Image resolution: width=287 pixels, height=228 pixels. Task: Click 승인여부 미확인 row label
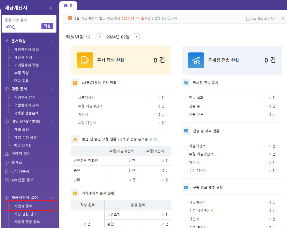coord(86,161)
